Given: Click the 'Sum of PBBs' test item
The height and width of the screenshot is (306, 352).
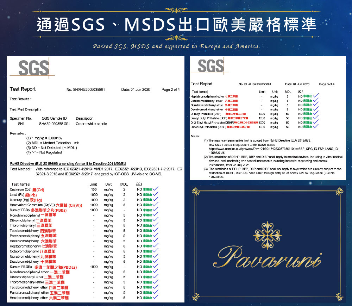Looking at the screenshot, I should (x=38, y=210).
